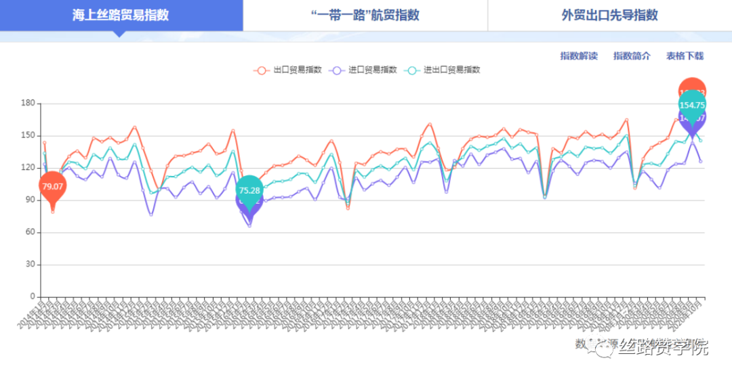The width and height of the screenshot is (732, 379).
Task: Click the red maximum marker pin at top right
Action: pos(692,85)
